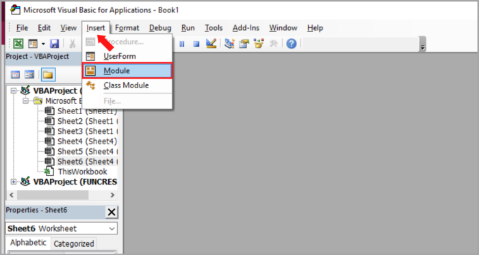
Task: Click the Reset stop square icon
Action: coord(196,44)
